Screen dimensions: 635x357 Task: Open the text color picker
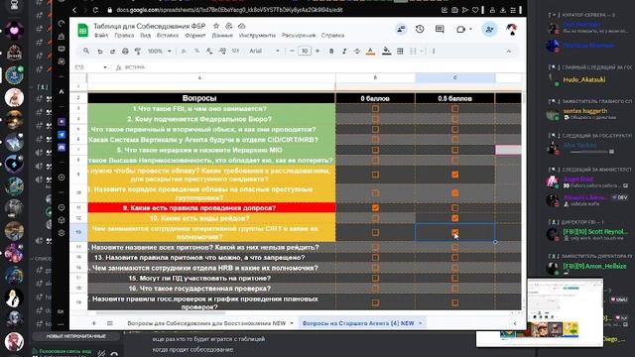370,51
